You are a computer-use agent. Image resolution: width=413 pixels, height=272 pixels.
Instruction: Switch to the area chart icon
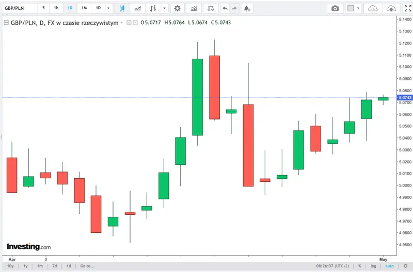point(138,8)
